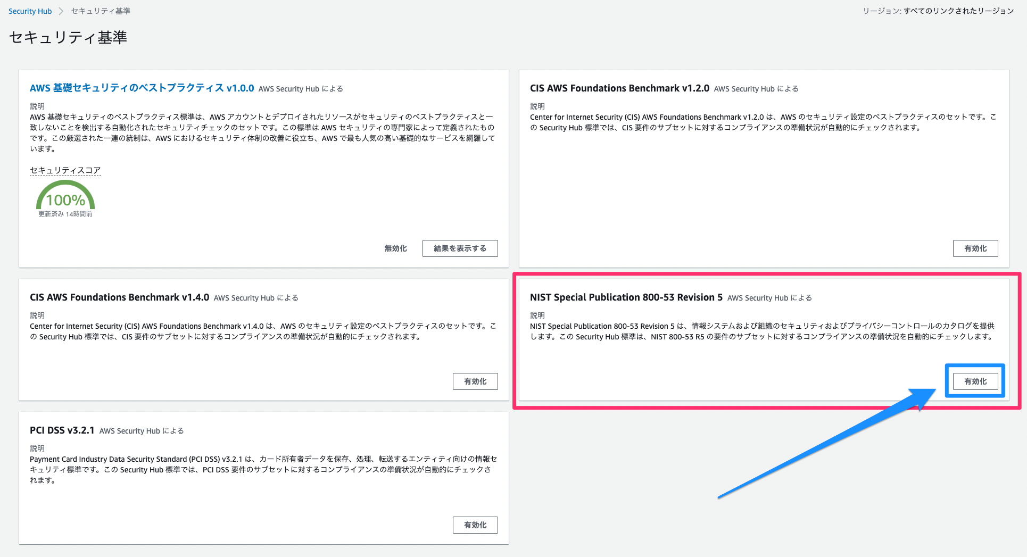Viewport: 1027px width, 557px height.
Task: Click the PCI DSS v3.2.1 card title
Action: click(62, 430)
